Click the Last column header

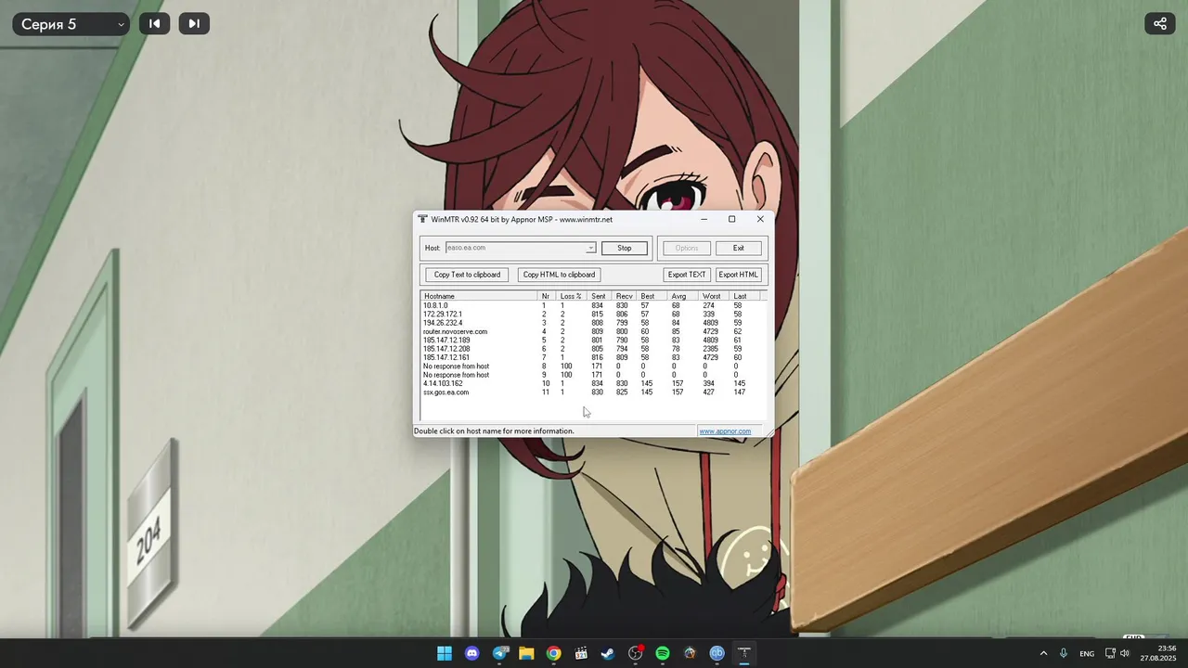tap(744, 296)
